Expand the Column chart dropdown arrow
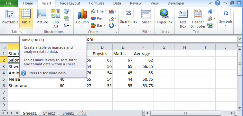This screenshot has height=116, width=243. (82, 26)
